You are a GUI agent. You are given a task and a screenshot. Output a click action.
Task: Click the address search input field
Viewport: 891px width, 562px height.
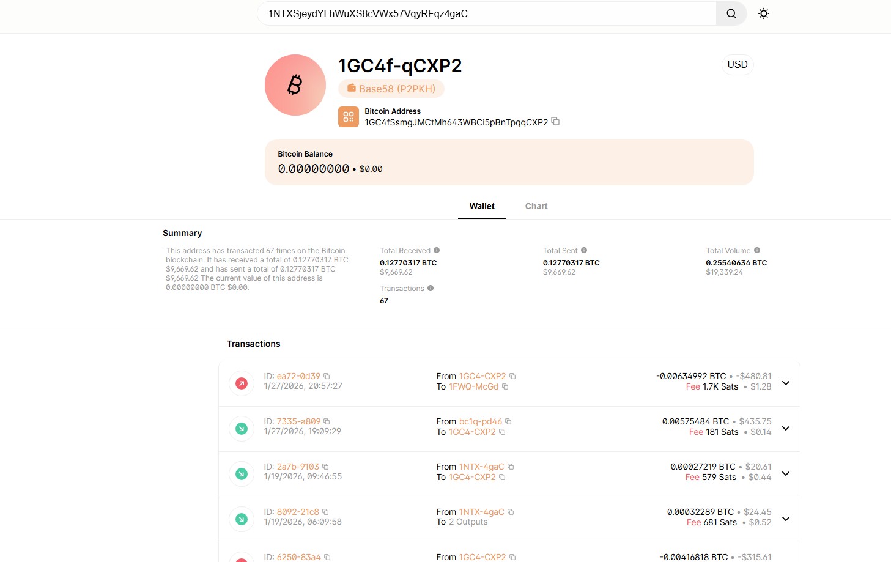coord(486,13)
